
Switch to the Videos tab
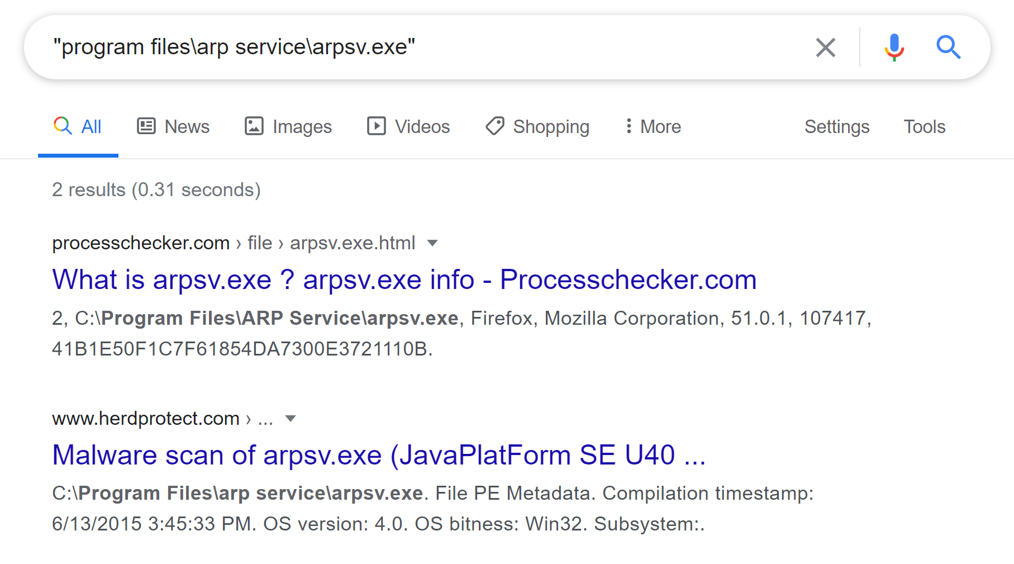(x=408, y=127)
